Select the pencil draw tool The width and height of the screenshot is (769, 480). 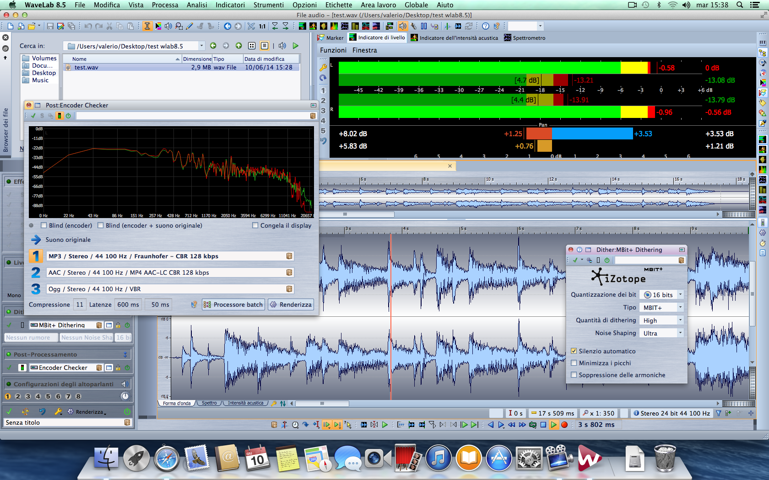(190, 26)
